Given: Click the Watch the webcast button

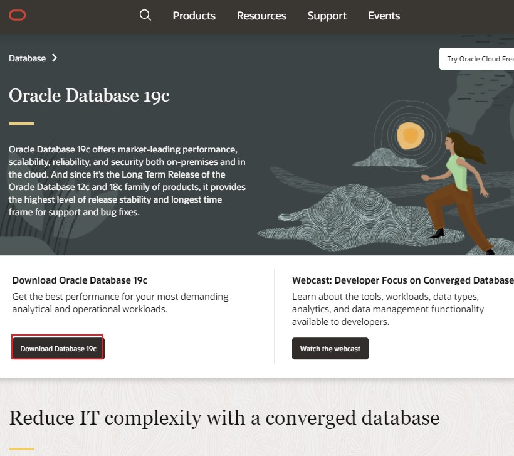Looking at the screenshot, I should 330,348.
